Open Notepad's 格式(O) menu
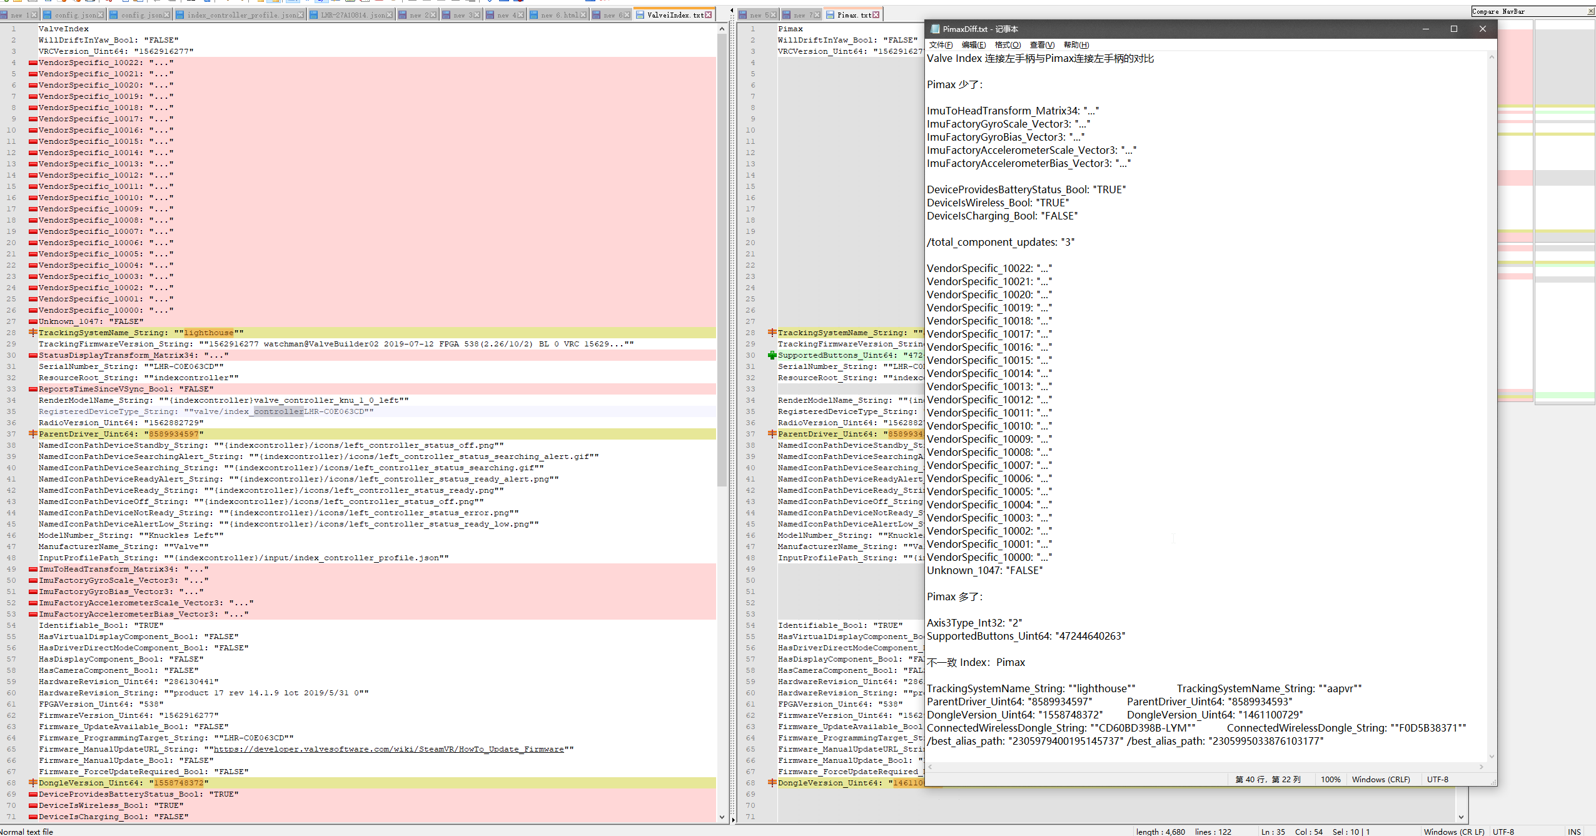The image size is (1596, 836). (1008, 45)
